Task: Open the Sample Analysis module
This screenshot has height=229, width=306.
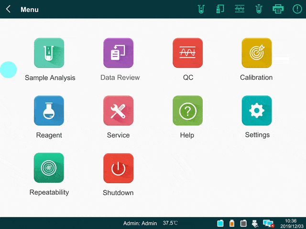Action: coord(49,53)
